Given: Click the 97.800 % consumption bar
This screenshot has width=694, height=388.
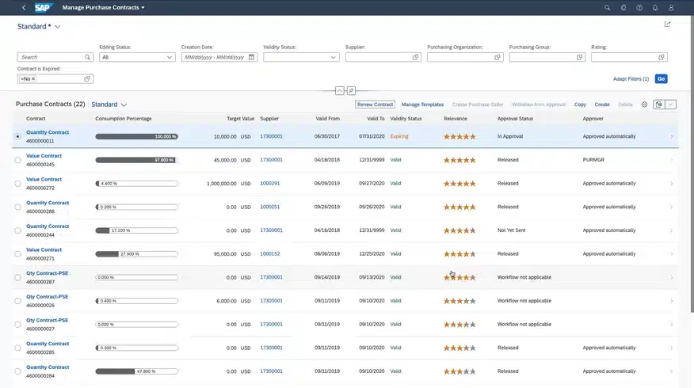Looking at the screenshot, I should click(137, 160).
